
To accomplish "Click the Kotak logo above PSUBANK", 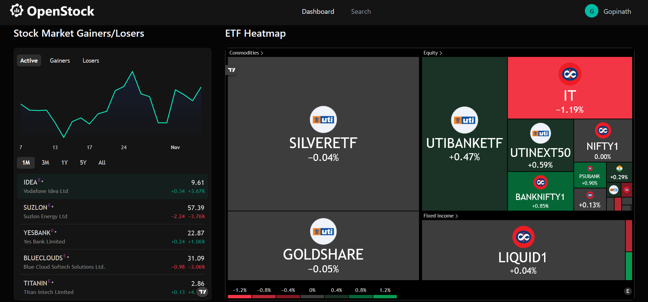I will [590, 168].
